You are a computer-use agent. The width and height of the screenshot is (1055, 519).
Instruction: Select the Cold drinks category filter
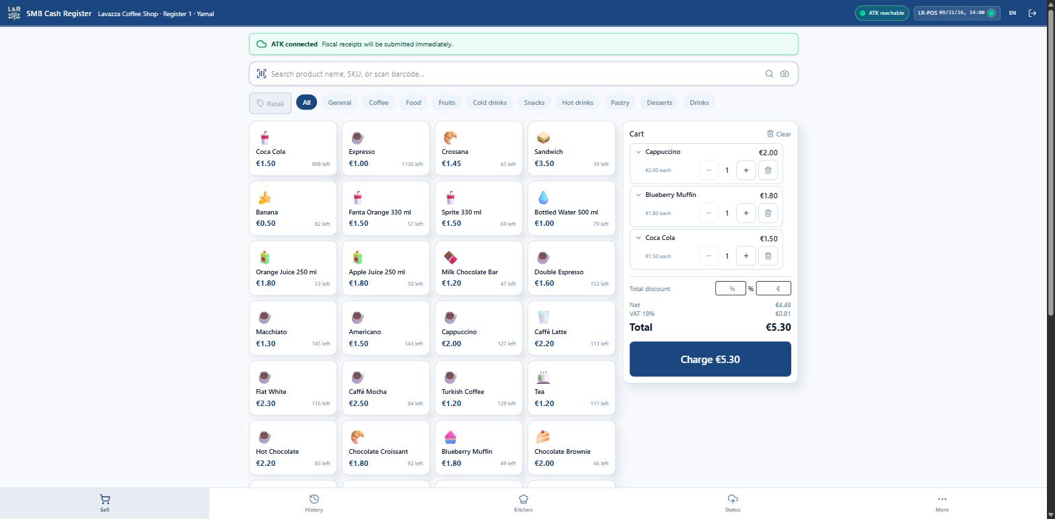pyautogui.click(x=490, y=103)
